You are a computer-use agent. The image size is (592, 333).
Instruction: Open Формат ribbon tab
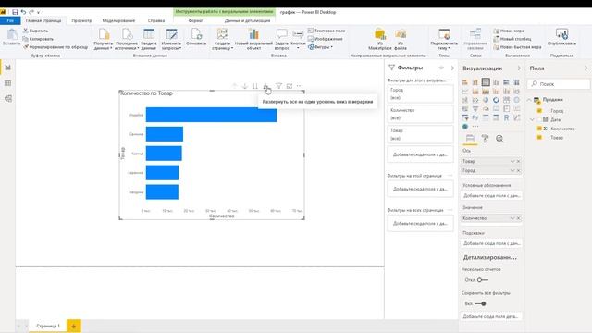point(196,20)
